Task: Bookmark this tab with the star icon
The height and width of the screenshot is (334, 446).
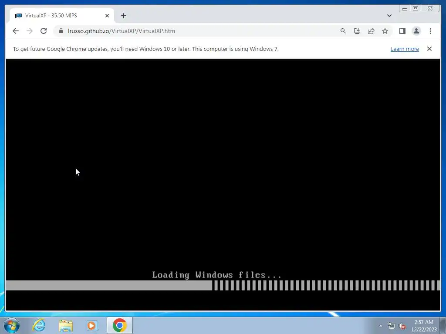Action: point(385,31)
